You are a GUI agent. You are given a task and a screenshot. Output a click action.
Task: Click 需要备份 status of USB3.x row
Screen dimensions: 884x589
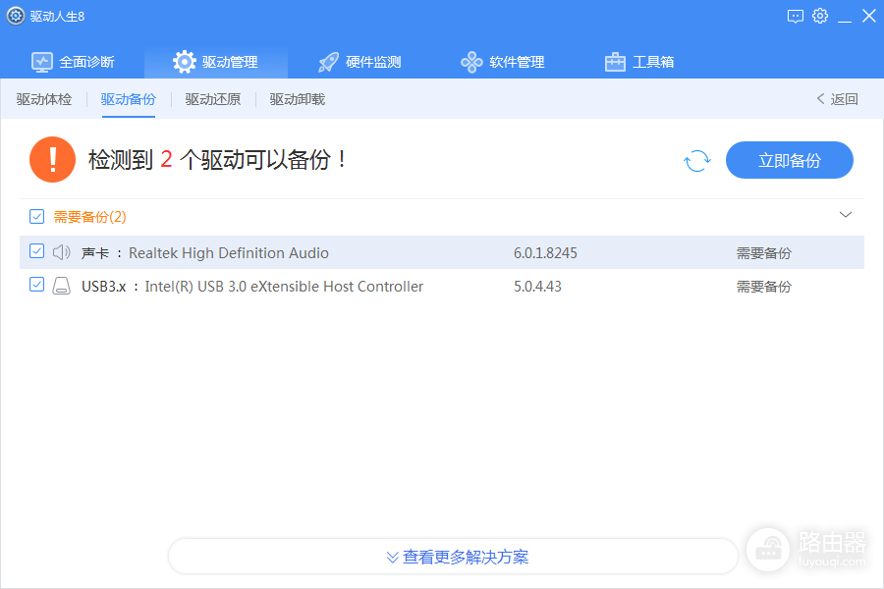click(x=764, y=287)
